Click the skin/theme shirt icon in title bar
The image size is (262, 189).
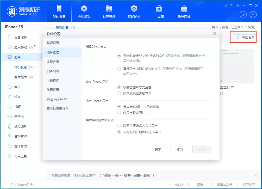click(x=225, y=5)
